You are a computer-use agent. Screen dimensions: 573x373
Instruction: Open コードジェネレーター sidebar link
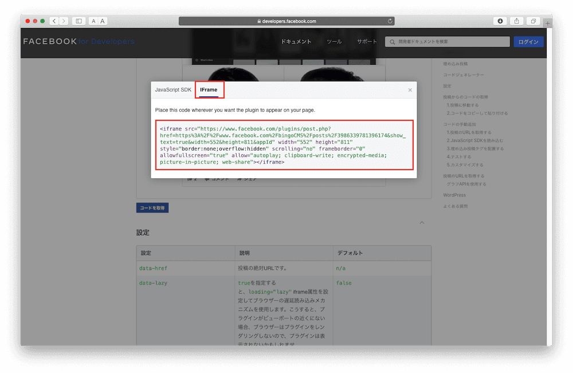click(464, 75)
